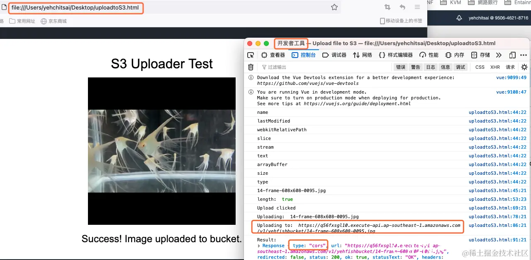This screenshot has width=531, height=260.
Task: Open source link vue:9108:47
Action: tap(511, 92)
